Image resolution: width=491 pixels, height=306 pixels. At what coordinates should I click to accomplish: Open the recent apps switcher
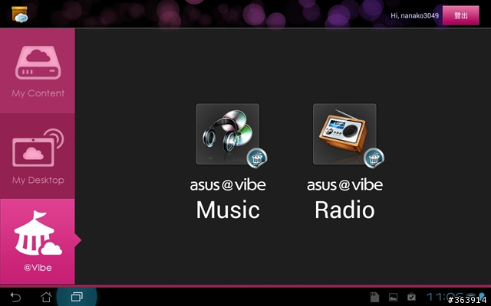tap(77, 297)
